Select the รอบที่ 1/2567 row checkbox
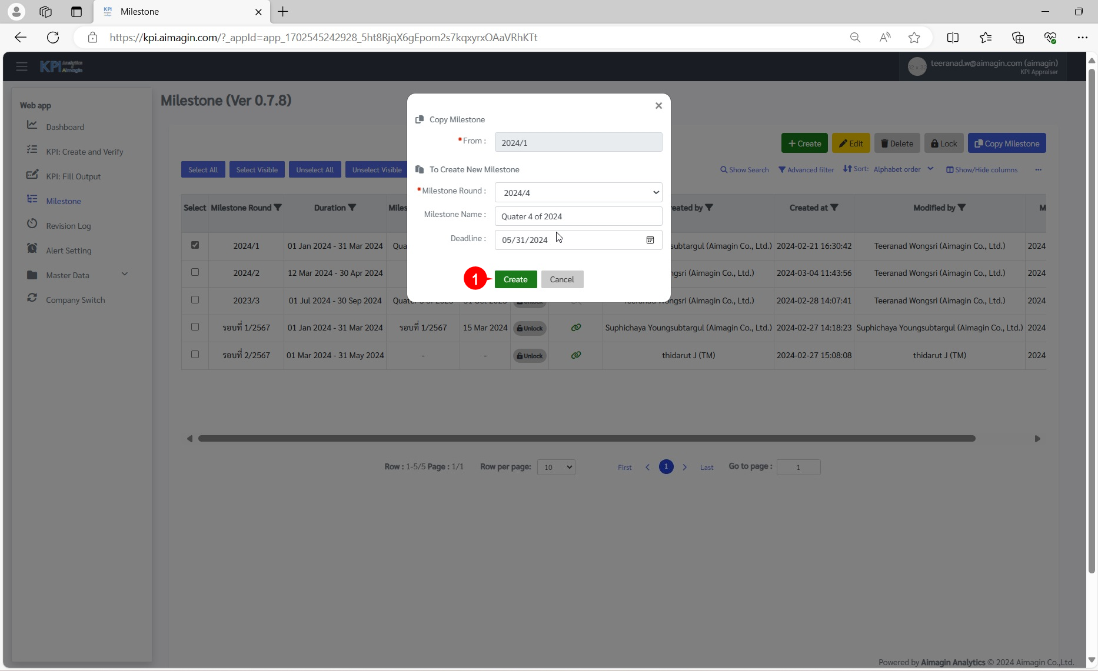This screenshot has height=671, width=1098. pos(195,327)
